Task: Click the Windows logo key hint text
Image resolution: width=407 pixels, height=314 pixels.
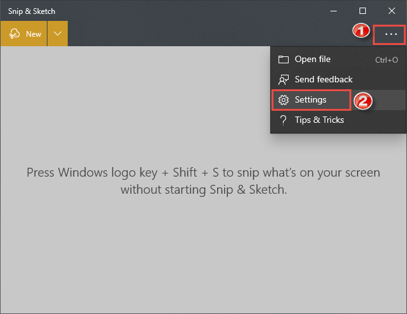Action: point(204,181)
